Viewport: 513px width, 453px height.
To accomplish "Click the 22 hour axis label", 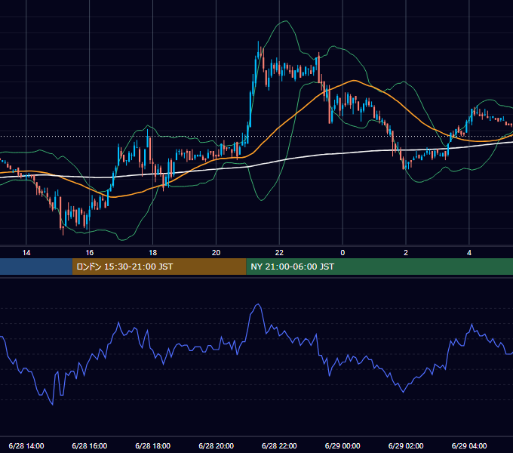I will (x=279, y=253).
